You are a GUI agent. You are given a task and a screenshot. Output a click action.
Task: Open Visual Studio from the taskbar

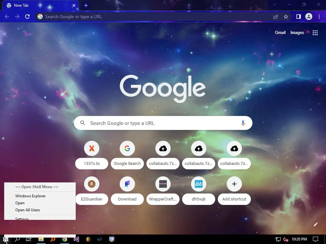coord(76,240)
